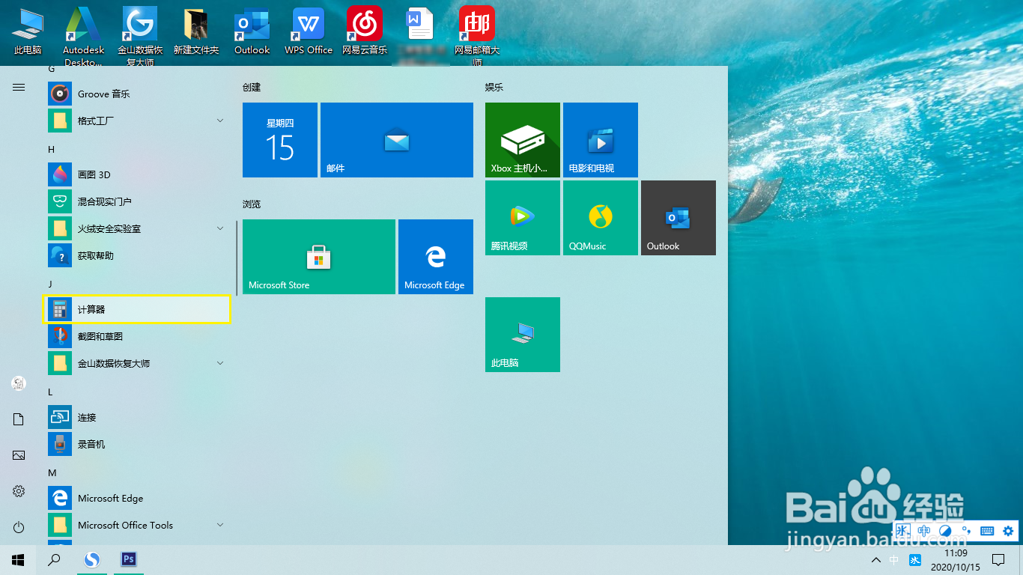The height and width of the screenshot is (575, 1023).
Task: Select the letter H section header
Action: pyautogui.click(x=52, y=149)
